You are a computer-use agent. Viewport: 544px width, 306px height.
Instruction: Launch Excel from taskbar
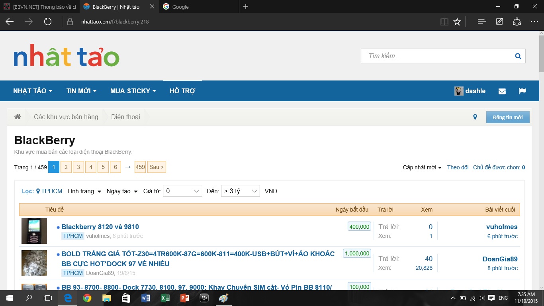(165, 298)
